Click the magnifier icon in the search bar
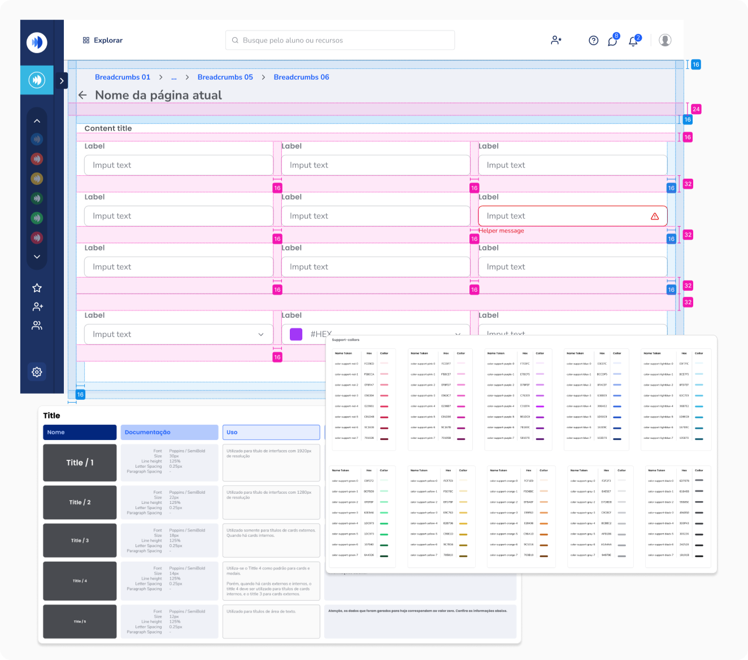This screenshot has width=748, height=660. pyautogui.click(x=235, y=40)
